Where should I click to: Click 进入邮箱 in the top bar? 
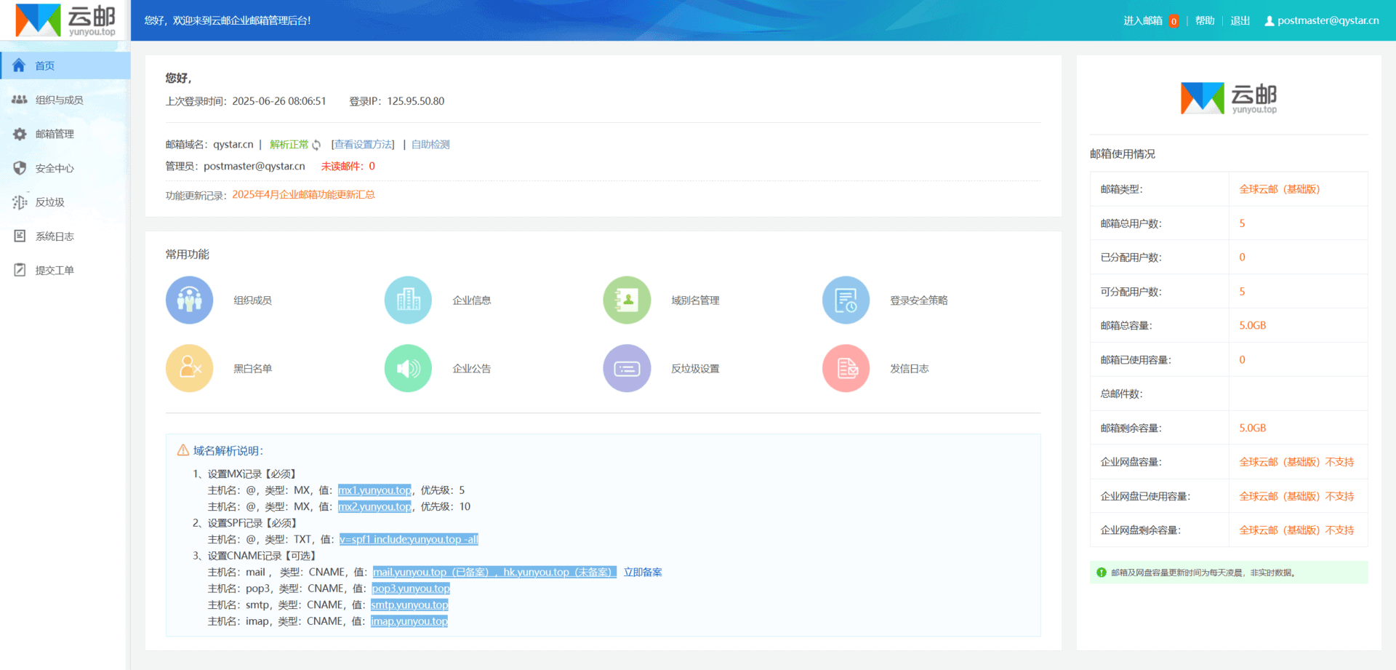(1142, 20)
